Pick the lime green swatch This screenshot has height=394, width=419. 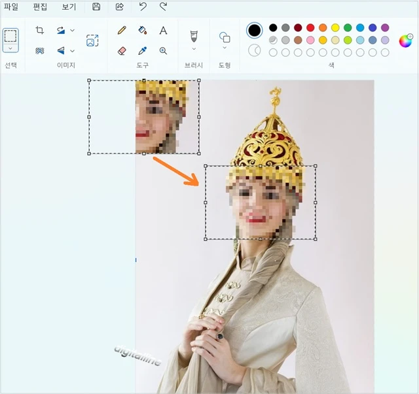(348, 40)
